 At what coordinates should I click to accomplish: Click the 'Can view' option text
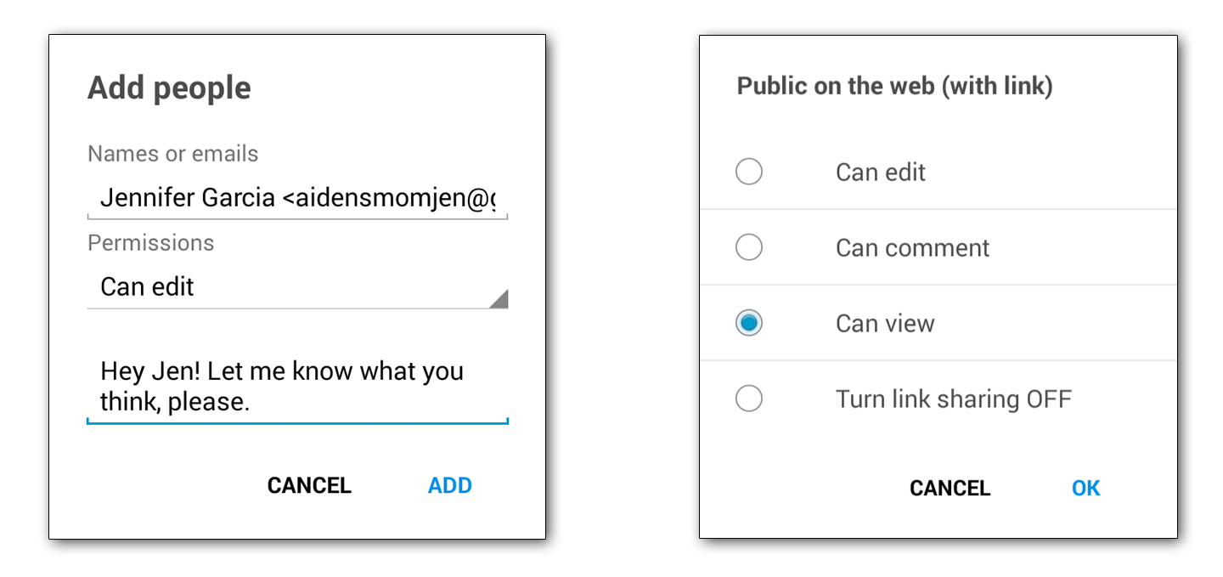885,324
